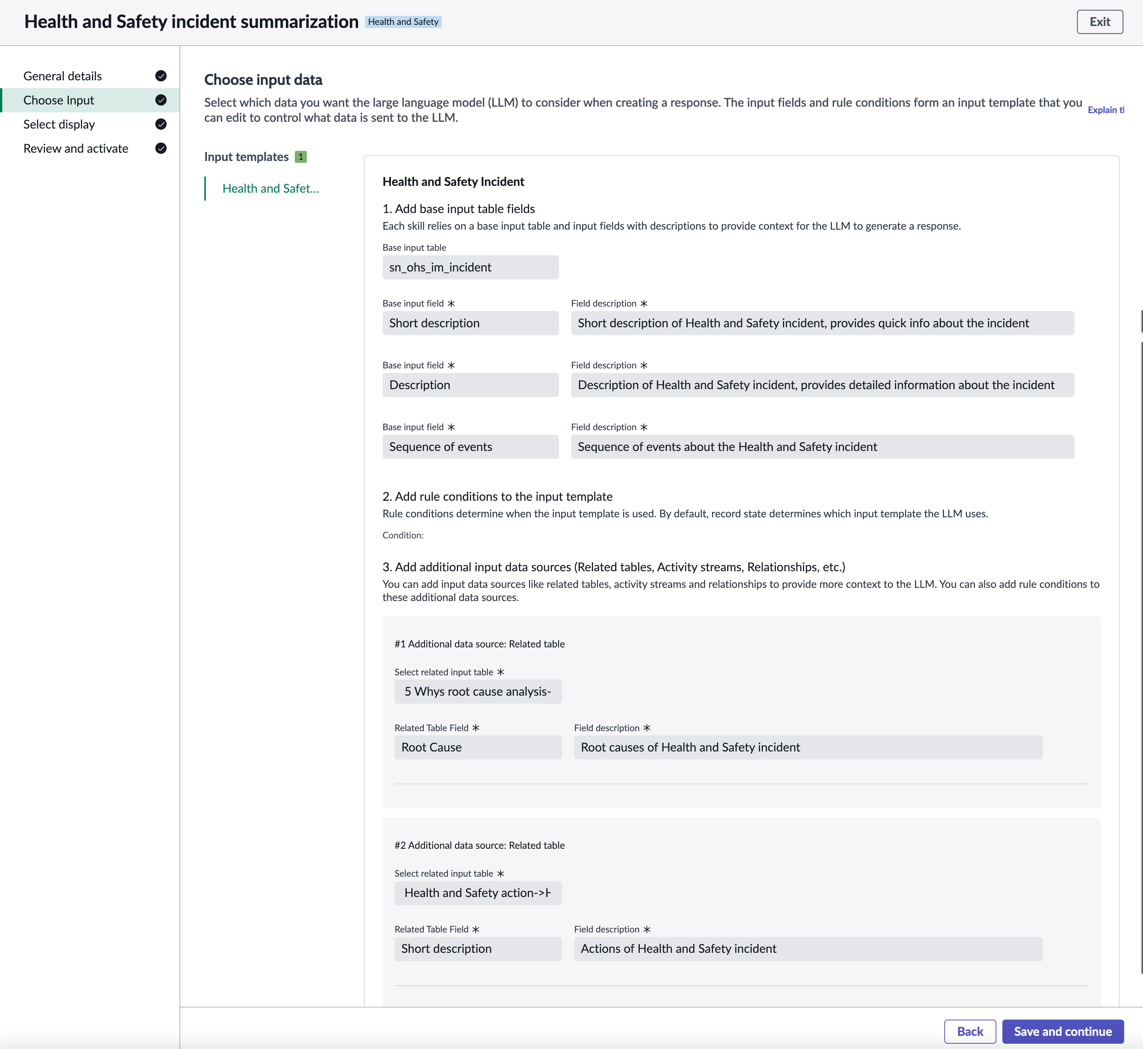Image resolution: width=1143 pixels, height=1049 pixels.
Task: Click the Select display completed checkmark icon
Action: click(161, 124)
